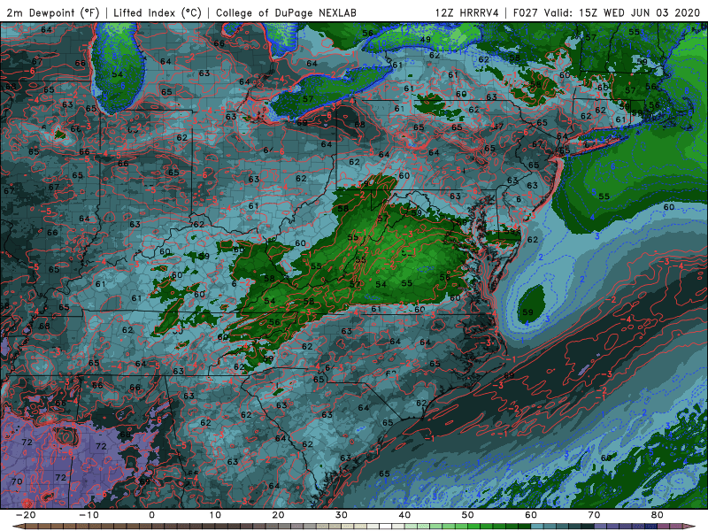The width and height of the screenshot is (708, 531).
Task: Click the dark green oval offshore dry patch
Action: pos(532,304)
